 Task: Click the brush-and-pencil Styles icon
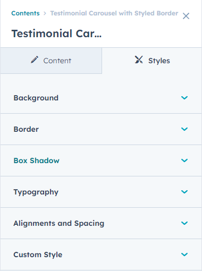point(139,60)
